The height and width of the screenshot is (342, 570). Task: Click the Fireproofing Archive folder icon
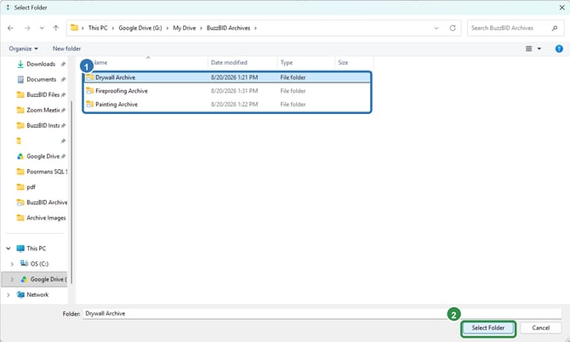click(89, 90)
